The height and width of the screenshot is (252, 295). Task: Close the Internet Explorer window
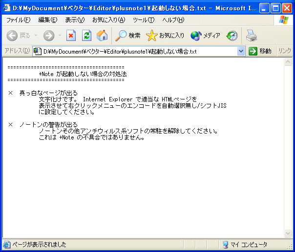[x=287, y=8]
